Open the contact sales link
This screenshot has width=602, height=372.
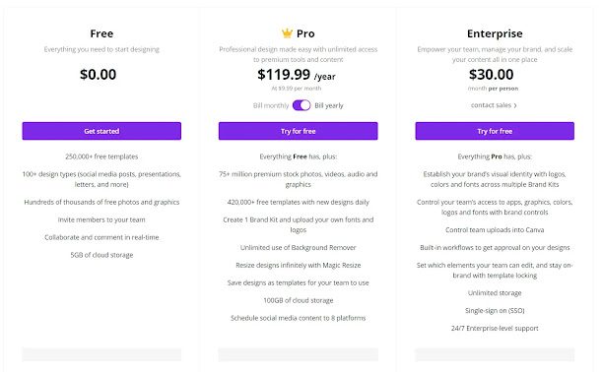[x=491, y=105]
